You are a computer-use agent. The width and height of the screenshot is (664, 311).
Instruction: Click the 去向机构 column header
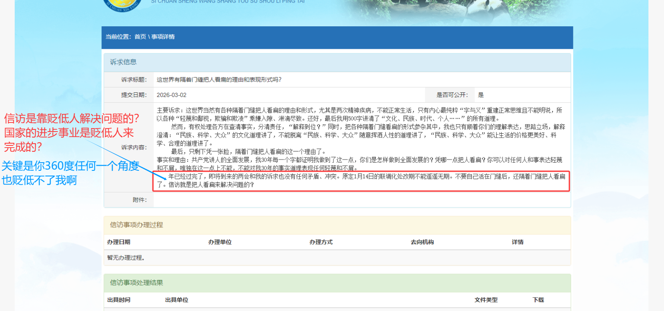click(x=422, y=242)
